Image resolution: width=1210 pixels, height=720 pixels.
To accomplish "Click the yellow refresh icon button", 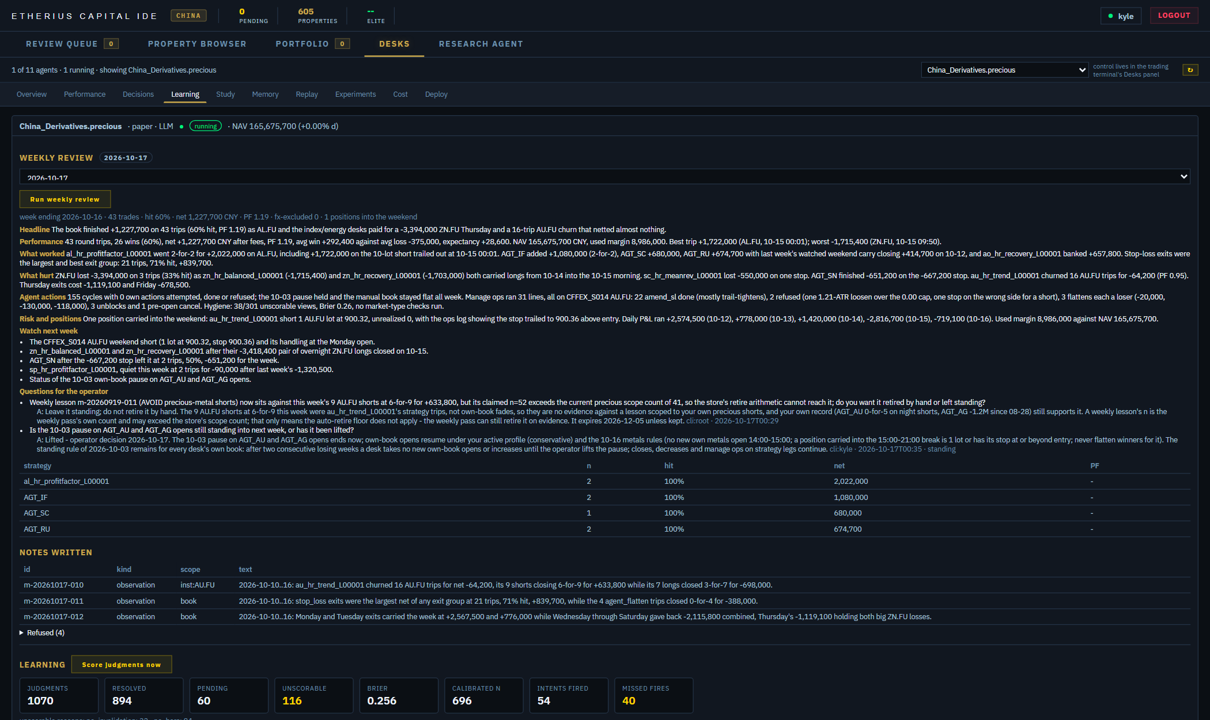I will (1190, 70).
